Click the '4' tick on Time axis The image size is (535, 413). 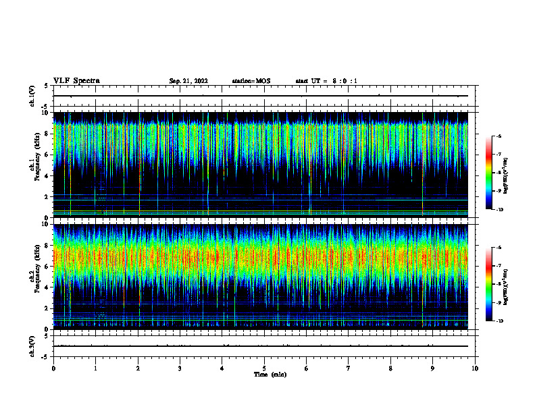coord(222,368)
